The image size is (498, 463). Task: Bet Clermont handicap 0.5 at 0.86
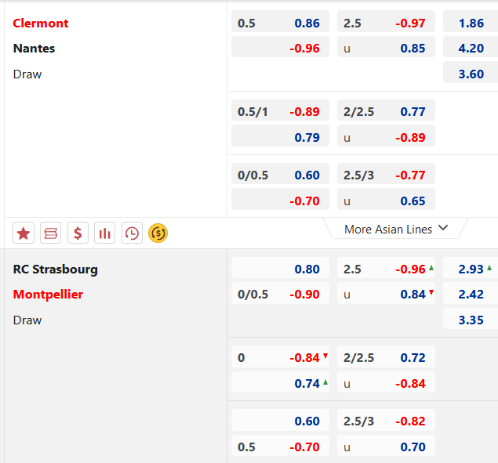280,21
